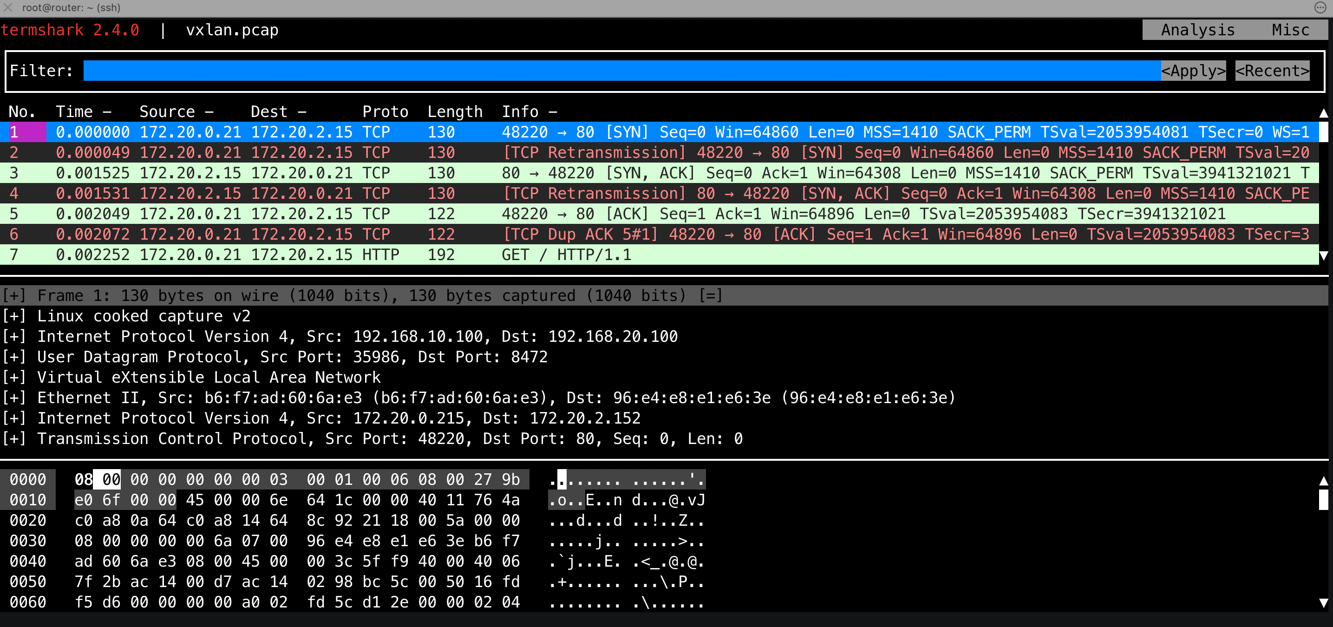Click the Apply filter button
This screenshot has width=1333, height=627.
(x=1193, y=71)
